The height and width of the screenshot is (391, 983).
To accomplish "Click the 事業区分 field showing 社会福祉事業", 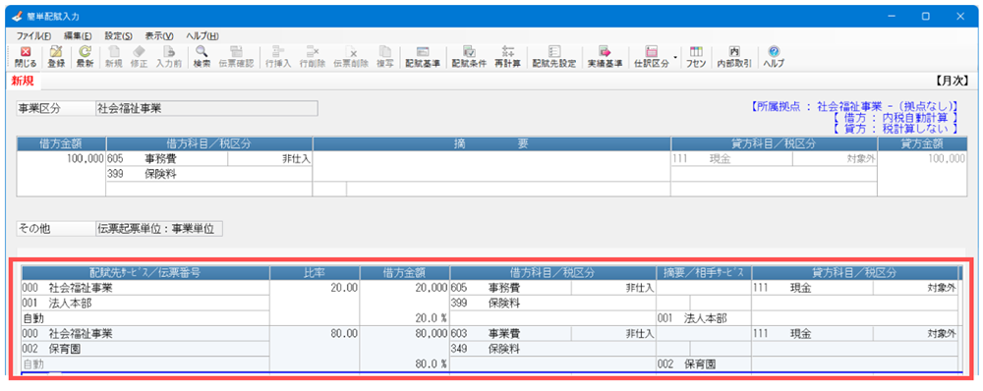I will coord(206,108).
